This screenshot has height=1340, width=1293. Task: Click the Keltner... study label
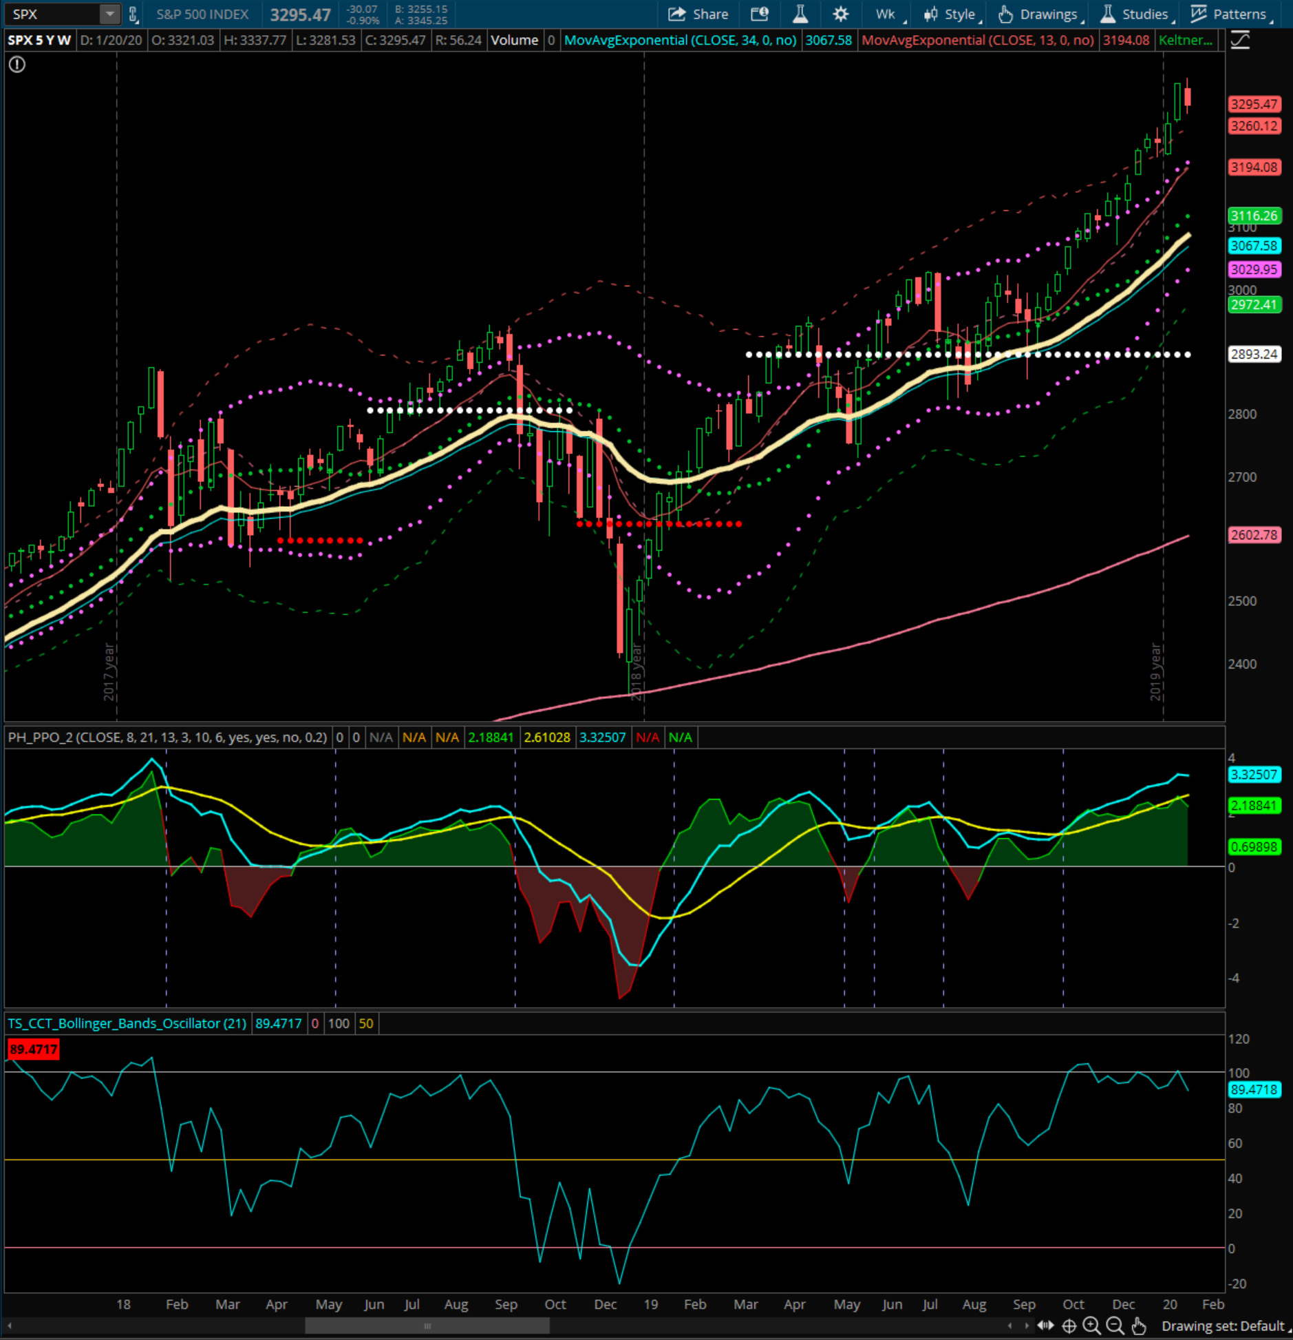click(1185, 41)
